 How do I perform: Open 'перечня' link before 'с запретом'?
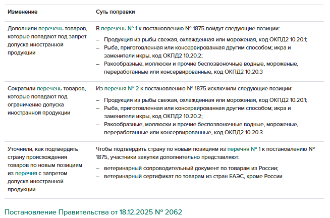(26, 174)
